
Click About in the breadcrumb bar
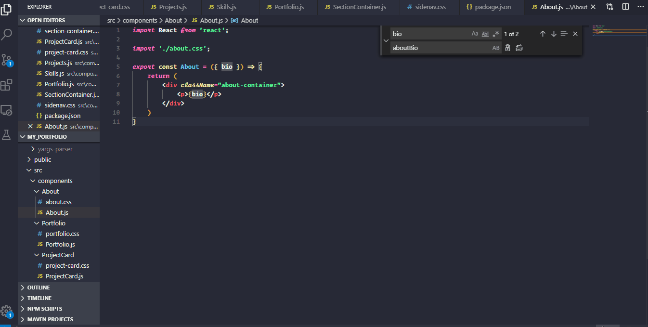click(x=173, y=20)
